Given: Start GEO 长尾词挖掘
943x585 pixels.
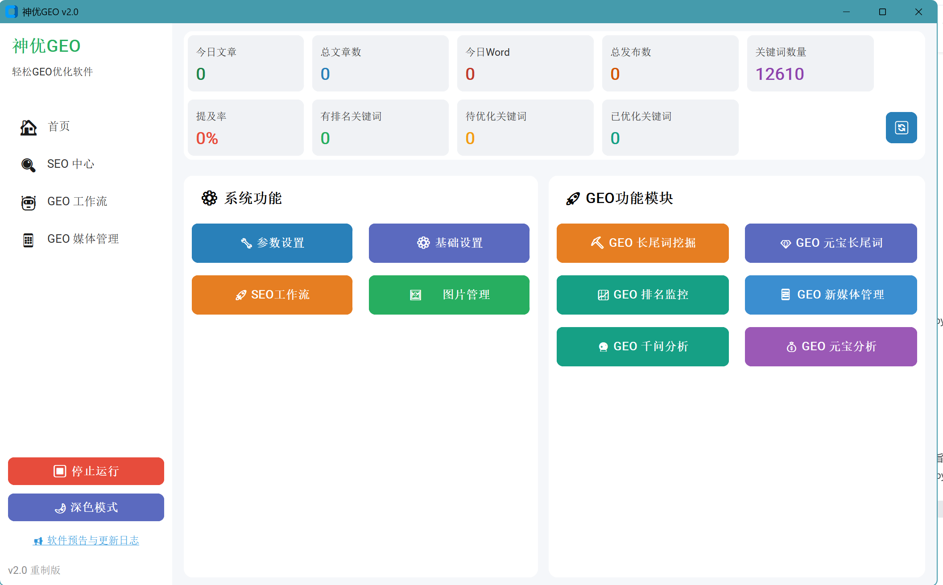Looking at the screenshot, I should (x=643, y=243).
